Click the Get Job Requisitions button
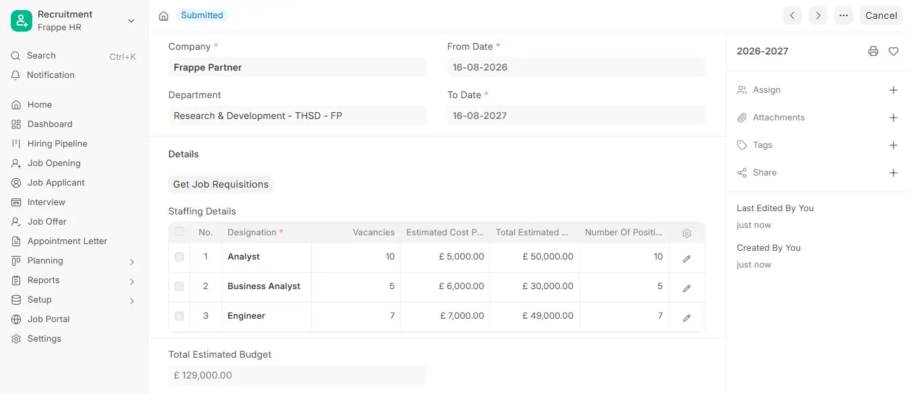Viewport: 909px width, 394px height. (221, 184)
